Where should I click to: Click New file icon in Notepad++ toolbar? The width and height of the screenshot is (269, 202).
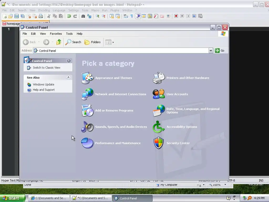[x=4, y=16]
